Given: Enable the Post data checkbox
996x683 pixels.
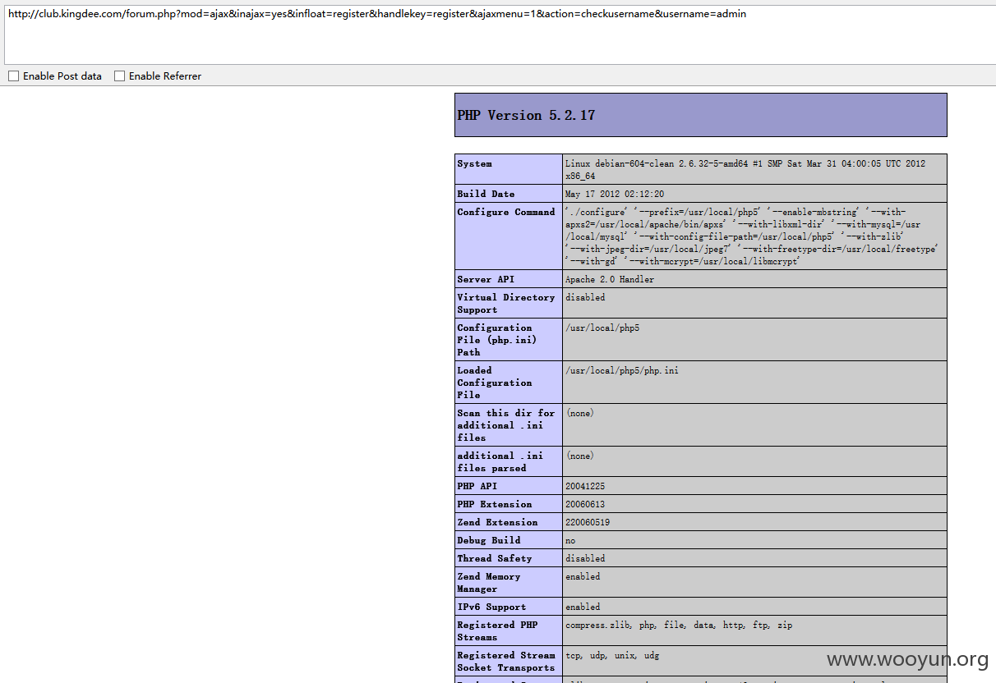Looking at the screenshot, I should coord(13,76).
